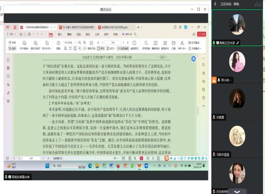Click the Microsoft Edge taskbar icon

[90, 166]
